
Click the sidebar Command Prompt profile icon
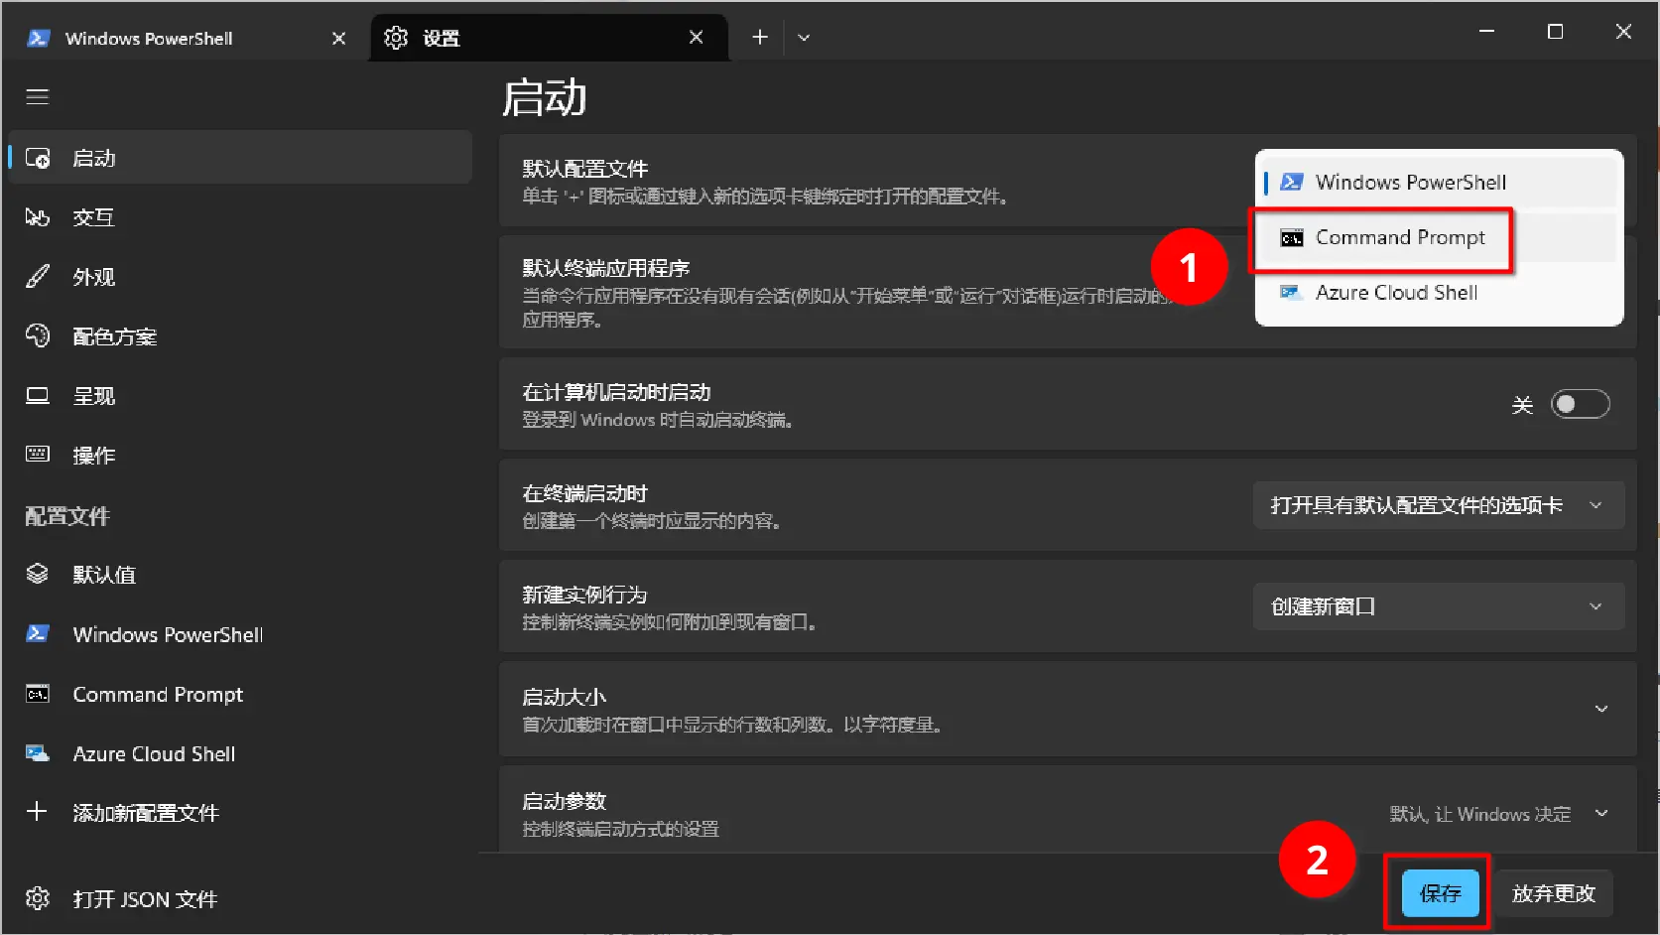[x=38, y=694]
